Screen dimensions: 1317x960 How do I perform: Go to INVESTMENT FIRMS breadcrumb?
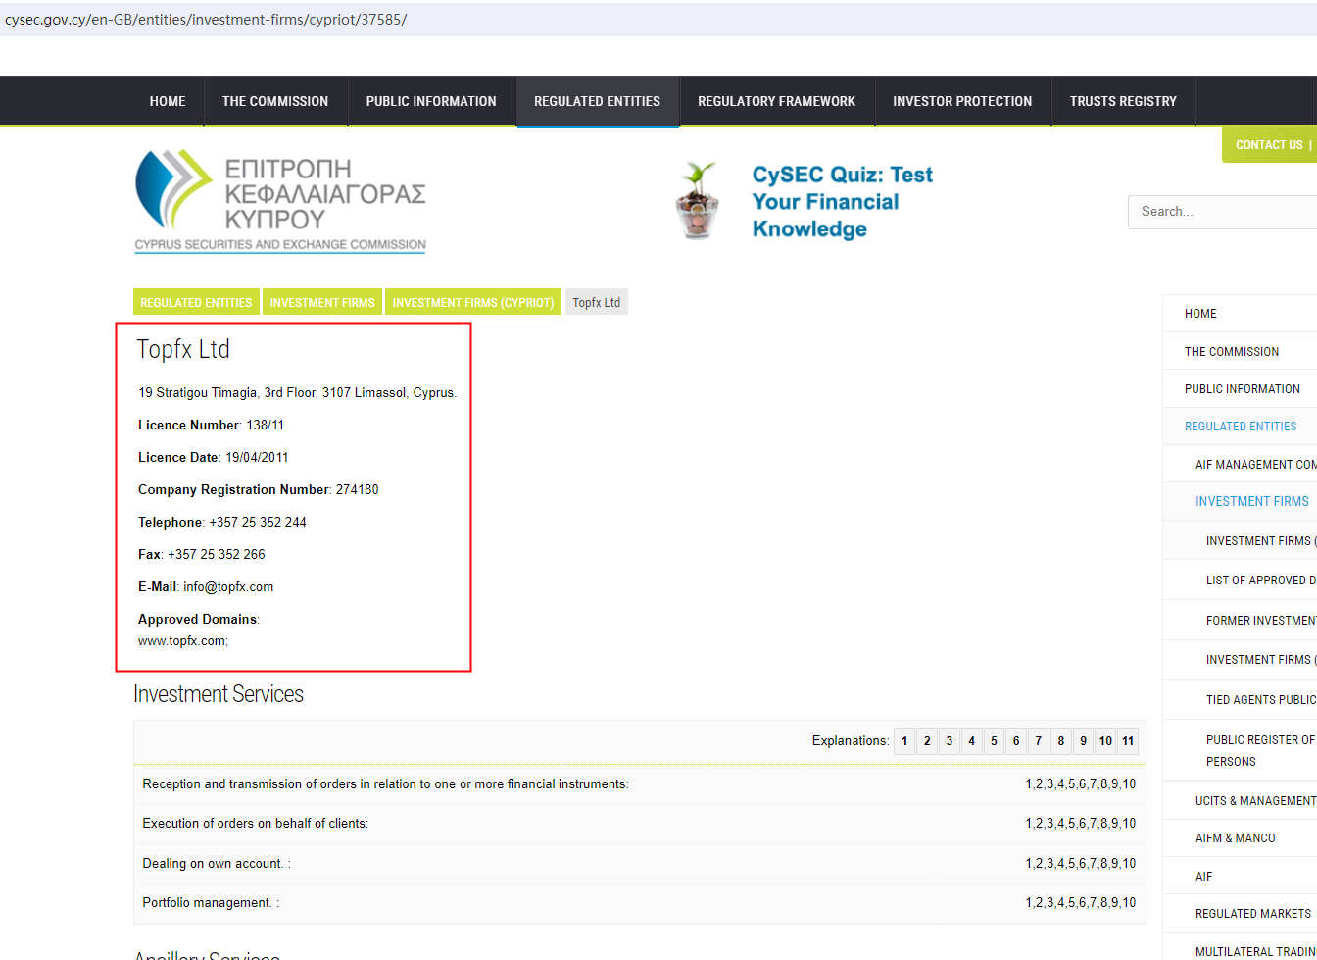322,303
